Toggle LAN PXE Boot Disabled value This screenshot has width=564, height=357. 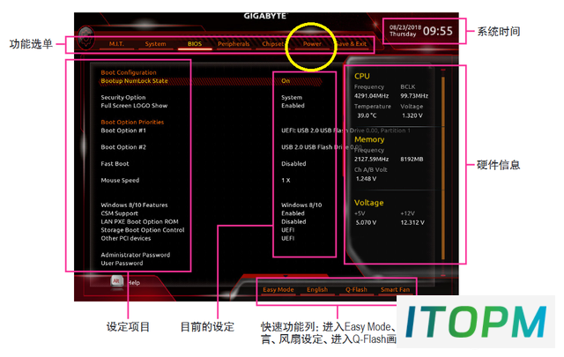[293, 221]
